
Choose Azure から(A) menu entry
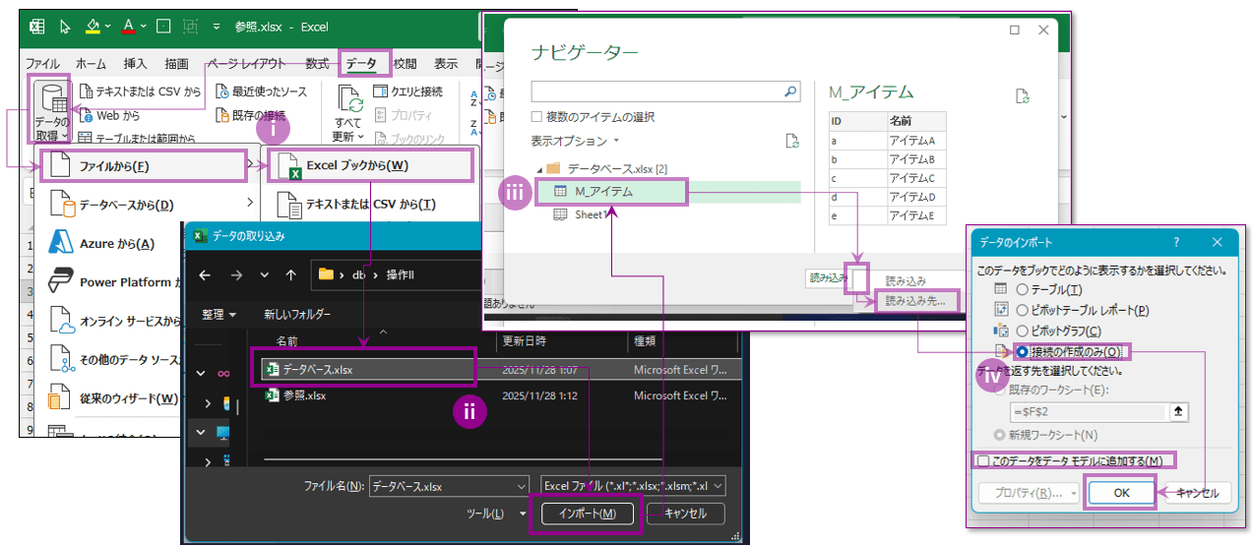tap(116, 243)
